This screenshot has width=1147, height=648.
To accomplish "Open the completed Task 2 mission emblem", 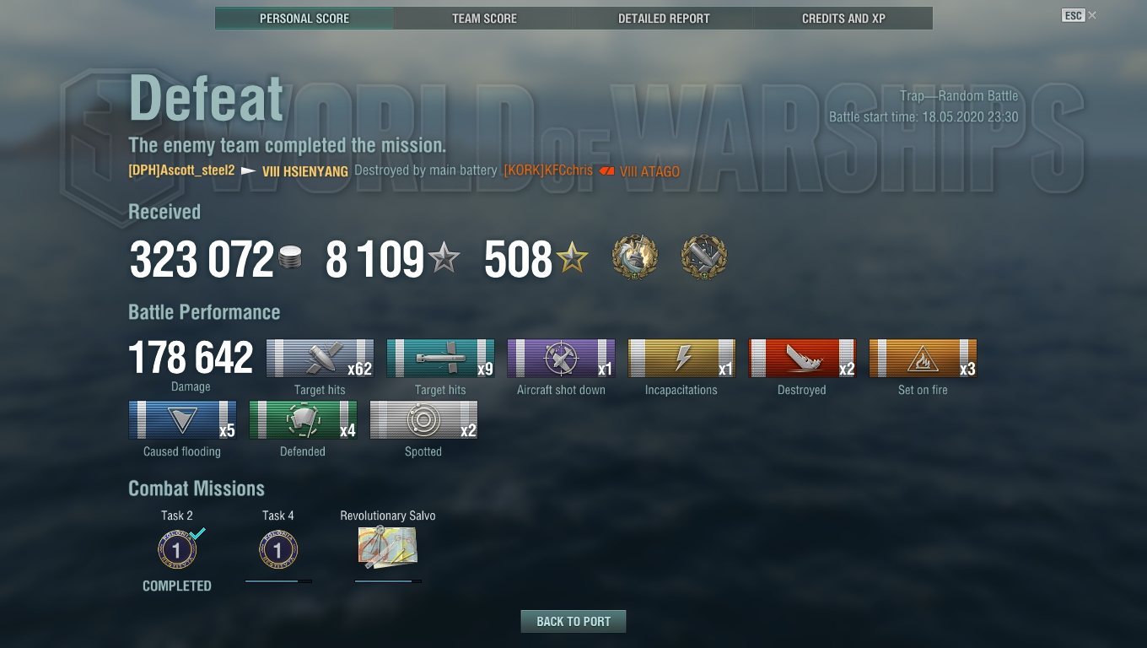I will (177, 550).
